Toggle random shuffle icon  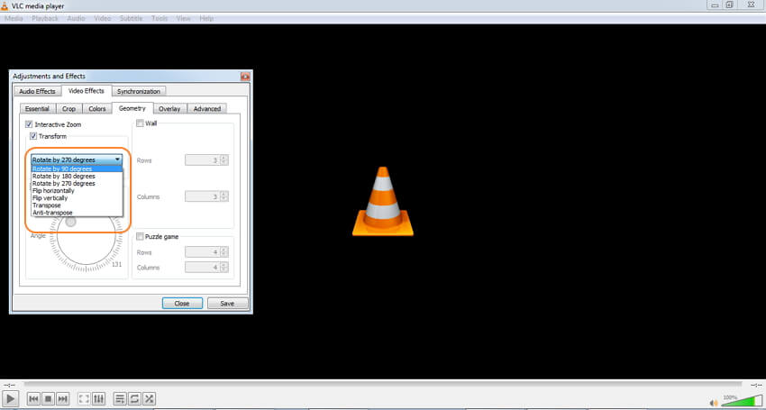pos(150,399)
